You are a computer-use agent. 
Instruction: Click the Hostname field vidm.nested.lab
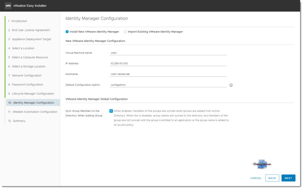pyautogui.click(x=168, y=74)
